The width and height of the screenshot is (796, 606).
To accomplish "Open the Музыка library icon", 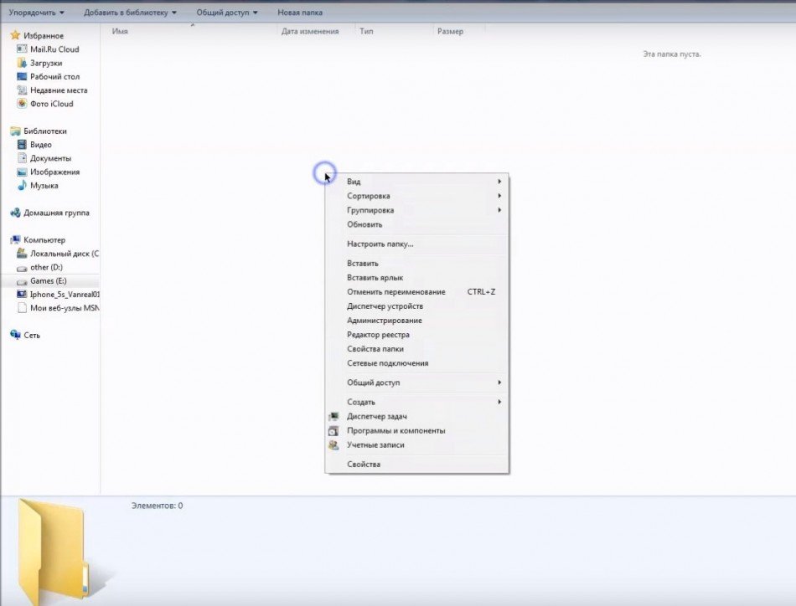I will [23, 186].
